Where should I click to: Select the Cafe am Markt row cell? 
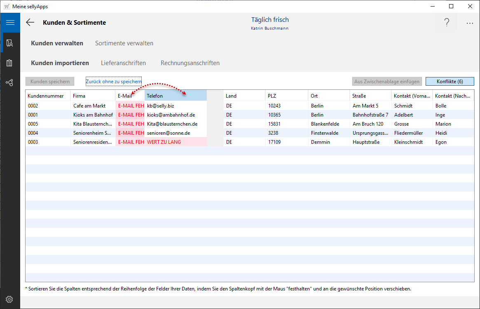point(93,106)
